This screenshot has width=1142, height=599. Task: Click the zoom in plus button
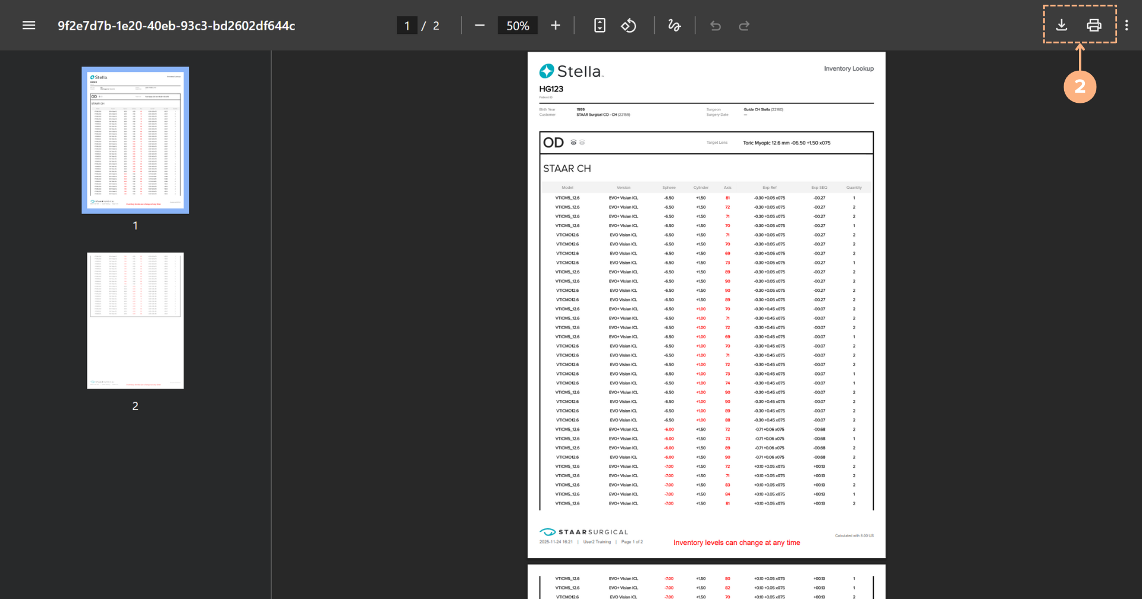pos(556,26)
